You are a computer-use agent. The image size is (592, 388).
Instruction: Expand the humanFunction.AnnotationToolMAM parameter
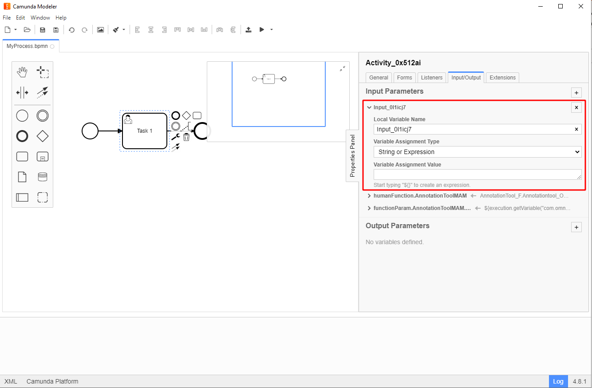[369, 196]
